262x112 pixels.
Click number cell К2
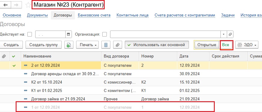pos(158,82)
